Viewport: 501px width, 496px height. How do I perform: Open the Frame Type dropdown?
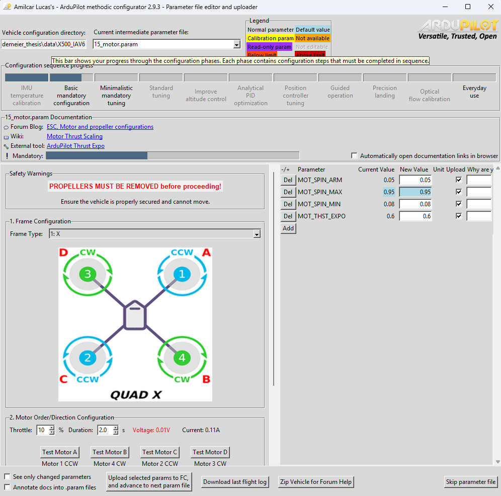(257, 234)
